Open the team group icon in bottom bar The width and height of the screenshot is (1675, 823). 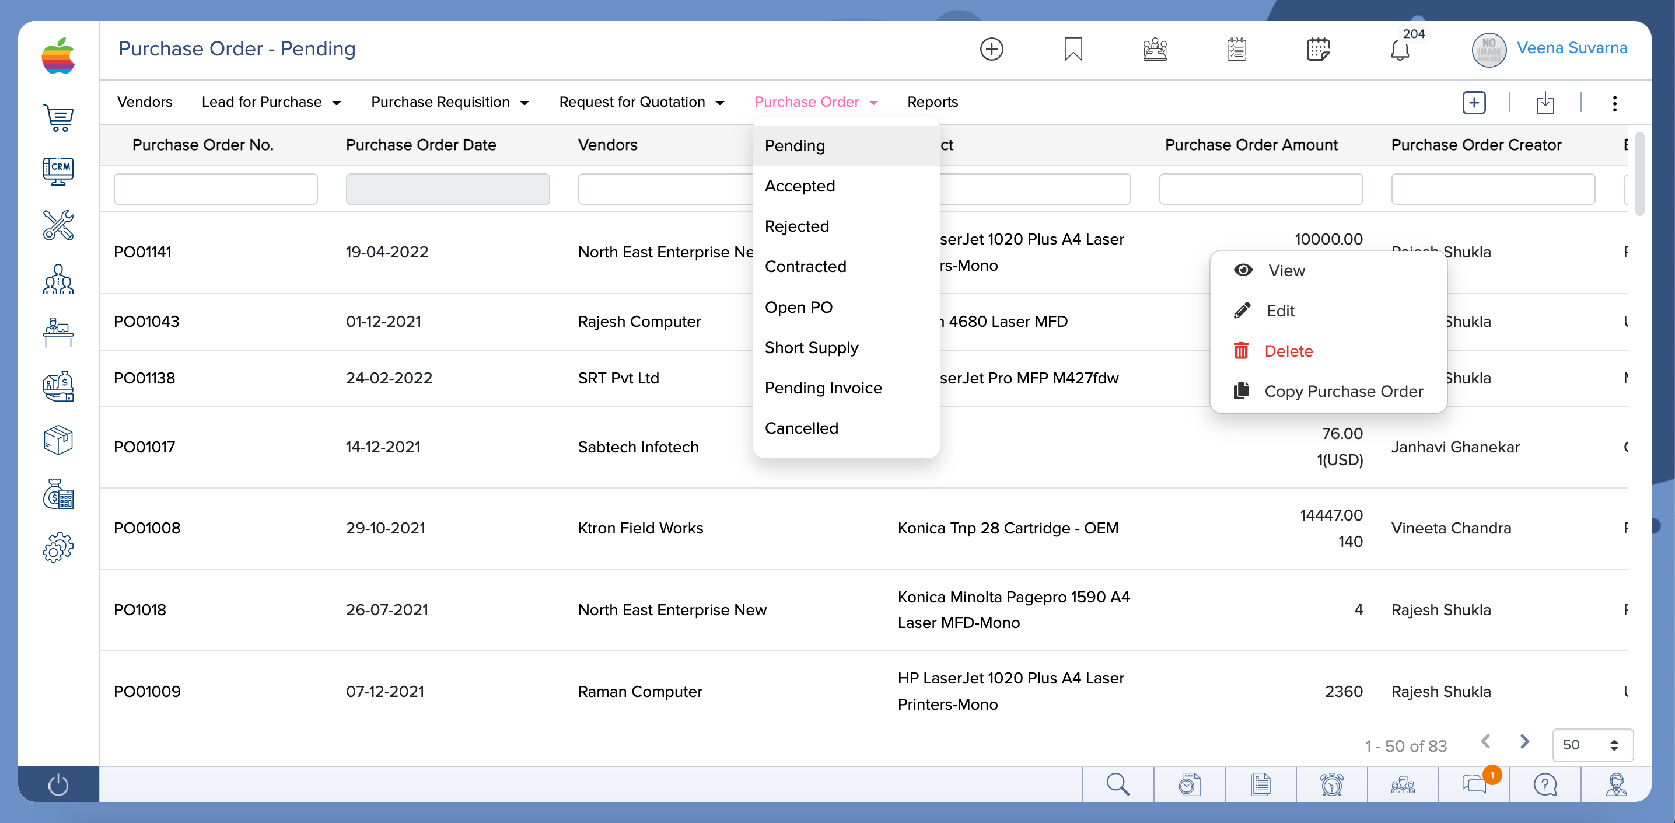(x=1403, y=784)
